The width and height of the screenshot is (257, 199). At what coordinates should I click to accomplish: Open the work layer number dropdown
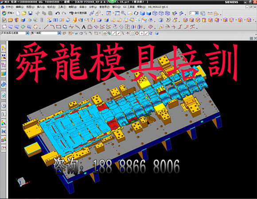pyautogui.click(x=197, y=13)
